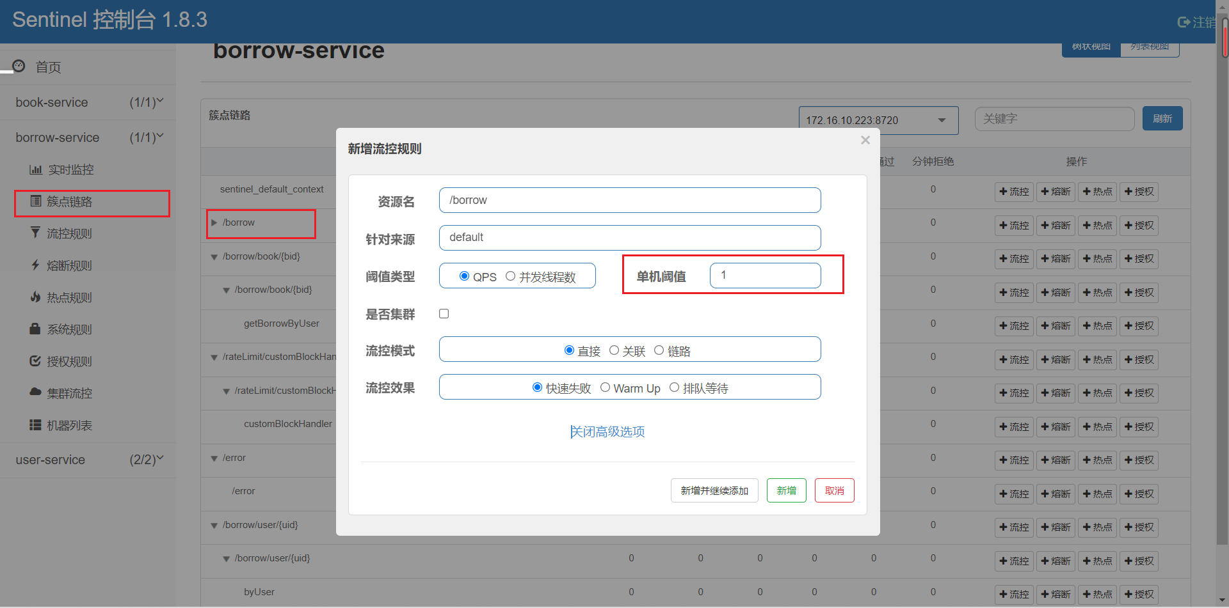
Task: Open 熔断规则 in the sidebar
Action: tap(69, 265)
